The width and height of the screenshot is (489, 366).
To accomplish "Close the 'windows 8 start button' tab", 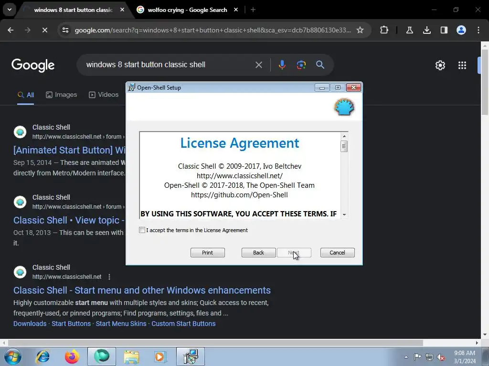I will (x=122, y=10).
